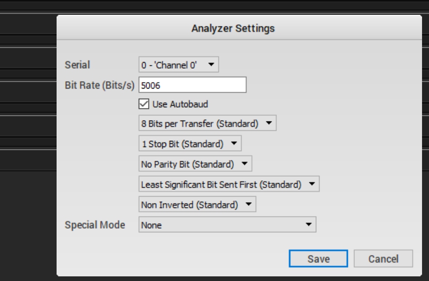The image size is (429, 281).
Task: Click the arrow beside 1 Stop Bit
Action: [x=234, y=143]
